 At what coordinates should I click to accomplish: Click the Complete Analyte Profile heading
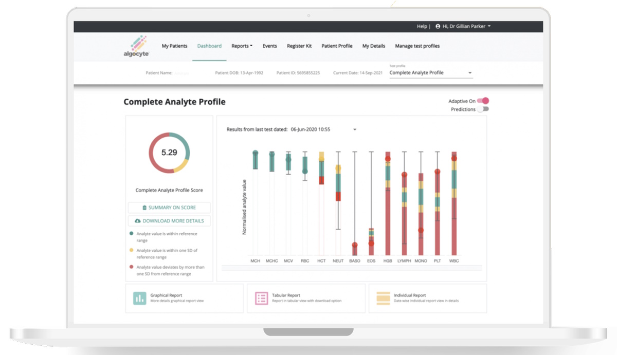point(174,102)
